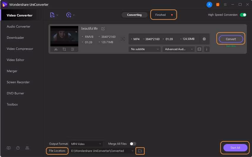Open Video Compressor section

click(20, 49)
